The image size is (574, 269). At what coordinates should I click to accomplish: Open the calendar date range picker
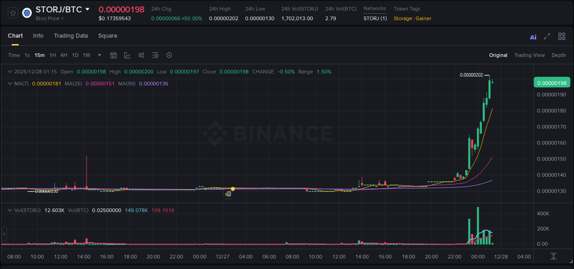coord(113,55)
